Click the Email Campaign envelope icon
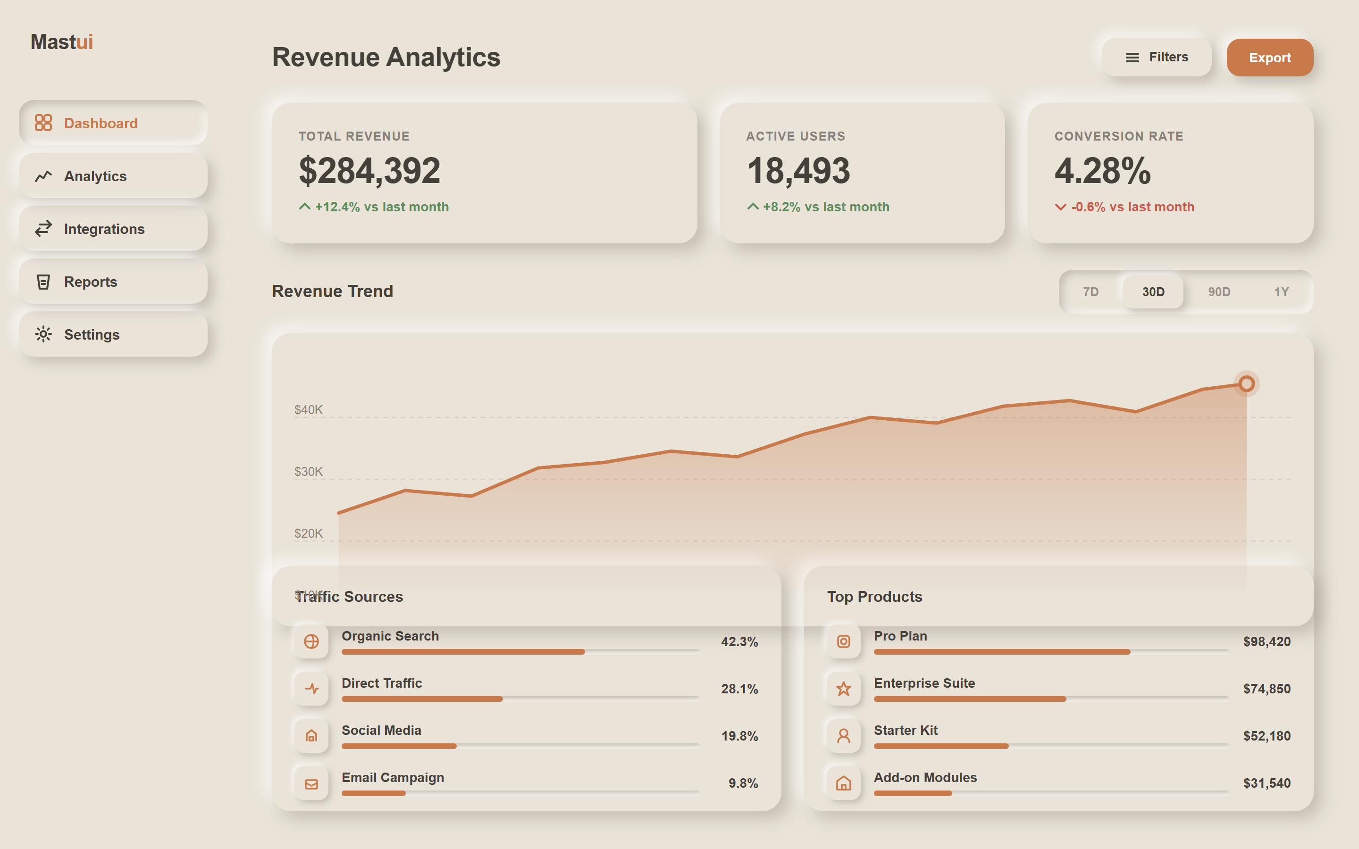1359x849 pixels. point(311,783)
